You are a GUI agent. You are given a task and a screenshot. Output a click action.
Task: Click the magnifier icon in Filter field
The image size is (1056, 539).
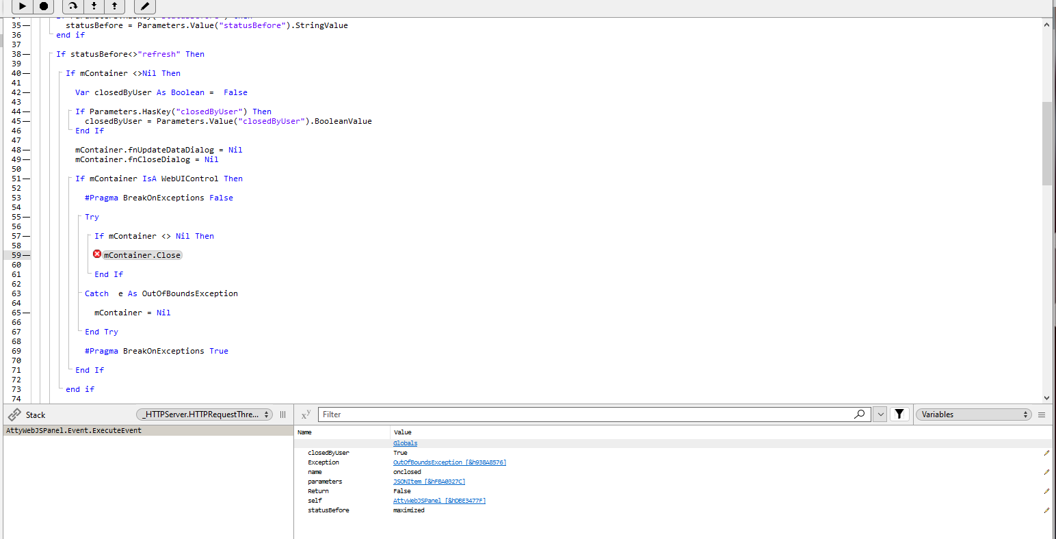click(x=859, y=414)
